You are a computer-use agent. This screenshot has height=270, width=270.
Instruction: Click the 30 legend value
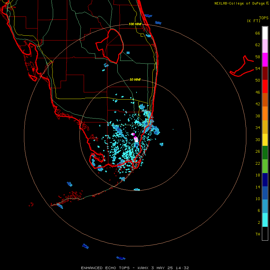pos(258,139)
